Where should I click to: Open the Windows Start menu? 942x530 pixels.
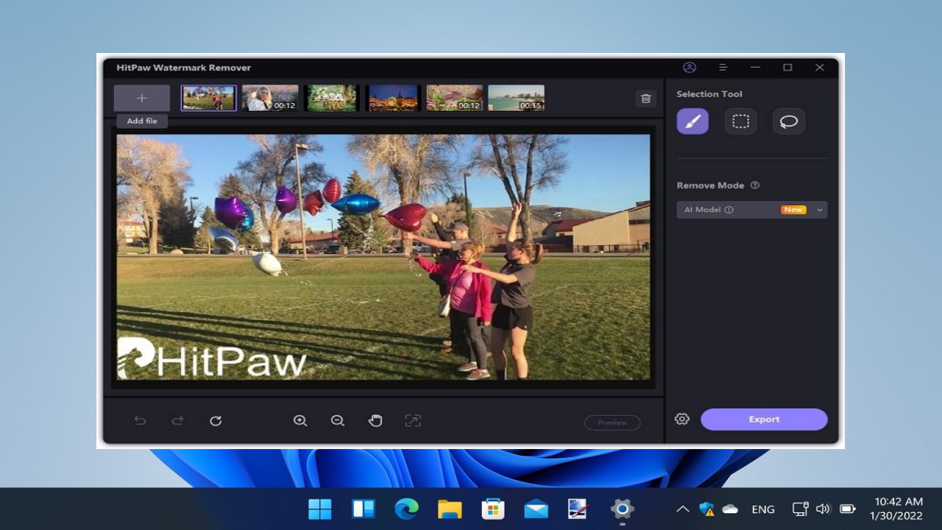click(320, 509)
